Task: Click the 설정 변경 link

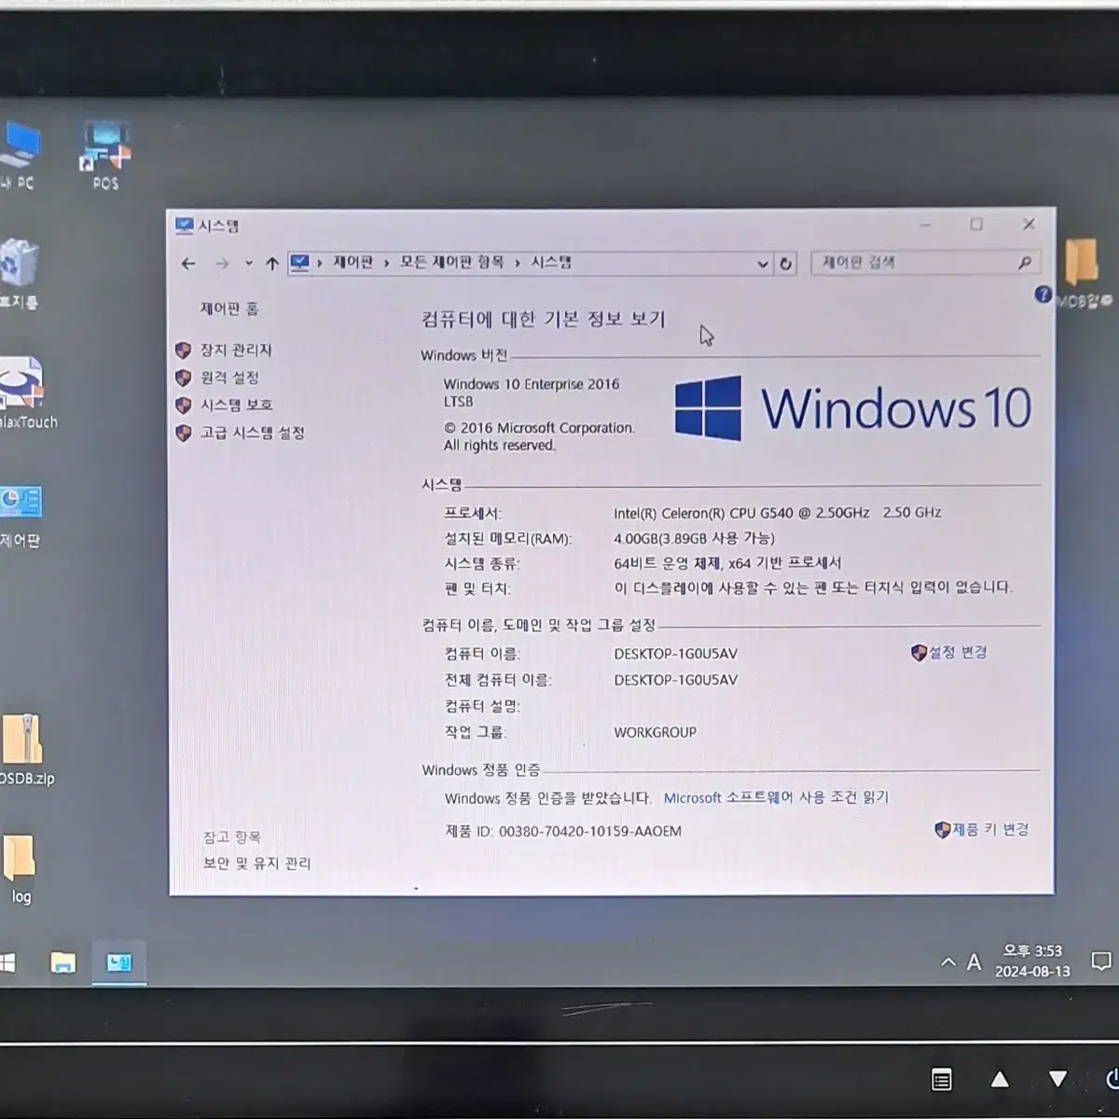Action: click(958, 652)
